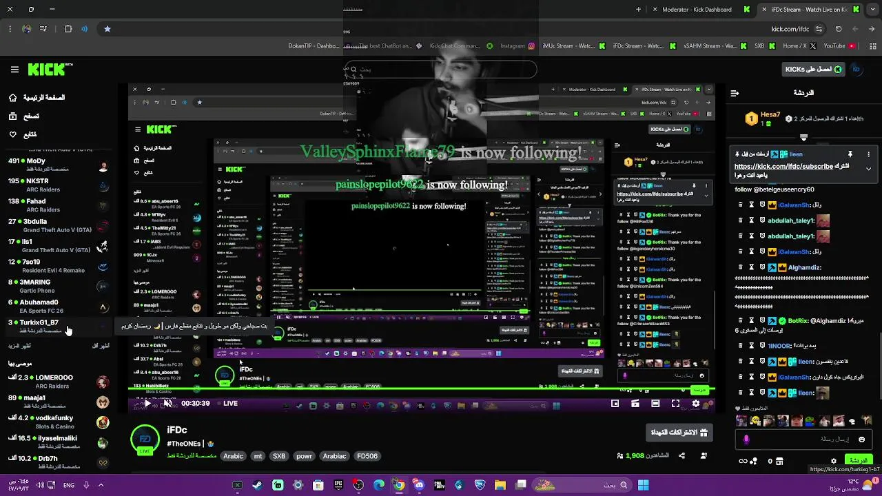Expand the pinned message with the chevron

click(x=868, y=169)
